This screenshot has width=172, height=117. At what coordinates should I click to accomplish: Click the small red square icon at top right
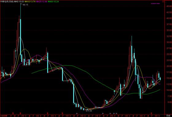click(163, 2)
